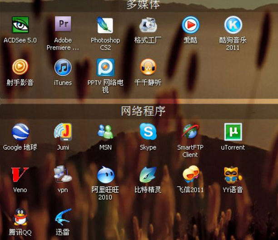Open Google 地球 globe icon

point(20,132)
